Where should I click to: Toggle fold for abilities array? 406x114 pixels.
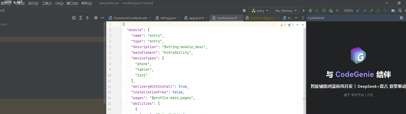pos(121,104)
